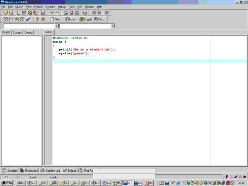Image resolution: width=248 pixels, height=186 pixels.
Task: Click the Toggle bookmarks button
Action: [86, 19]
